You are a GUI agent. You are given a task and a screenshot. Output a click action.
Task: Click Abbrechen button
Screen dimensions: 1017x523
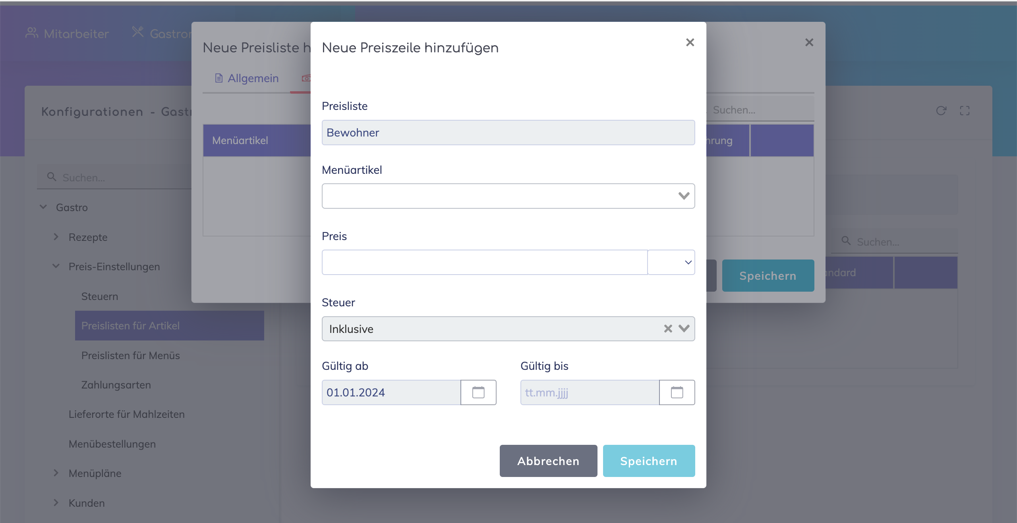[x=548, y=461]
